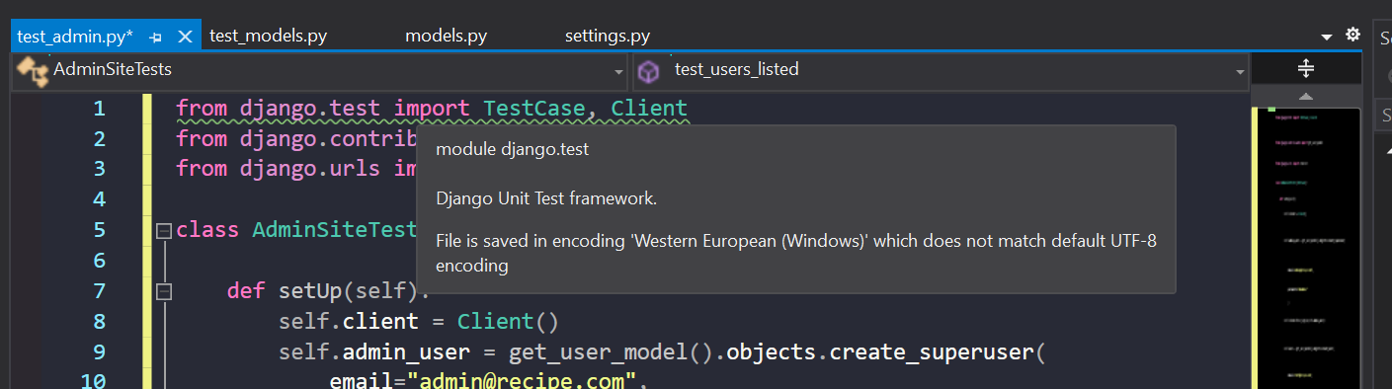This screenshot has height=389, width=1392.
Task: Pin the test_admin.py tab
Action: pyautogui.click(x=155, y=37)
